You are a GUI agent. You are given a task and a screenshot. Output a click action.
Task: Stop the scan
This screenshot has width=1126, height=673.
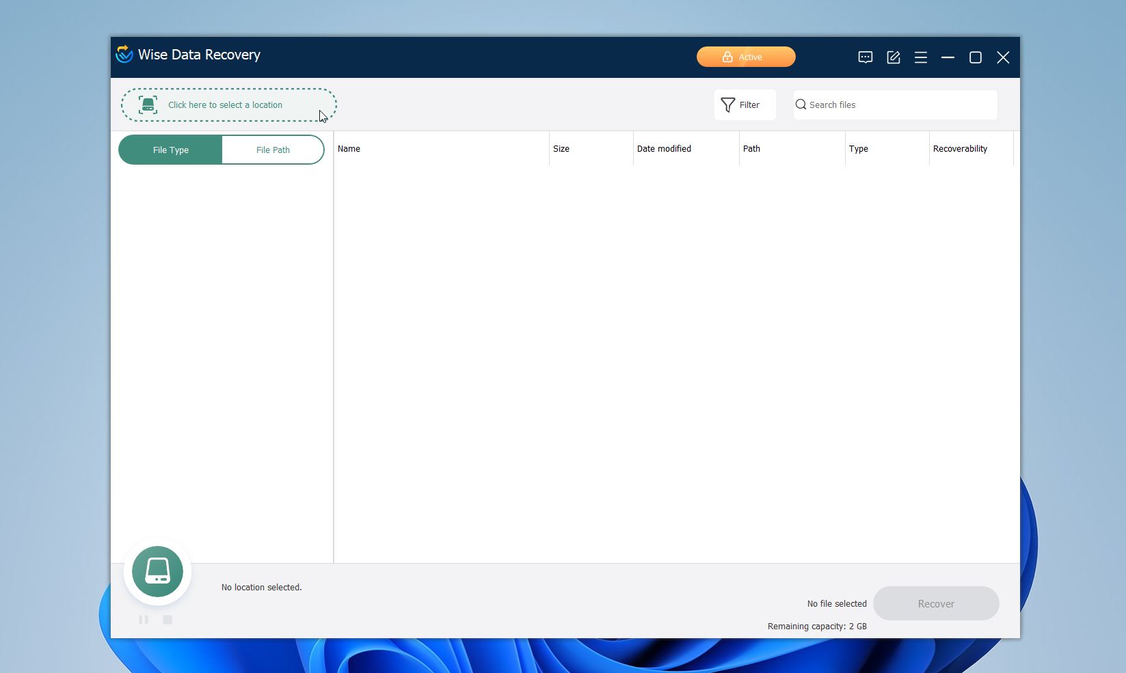167,620
